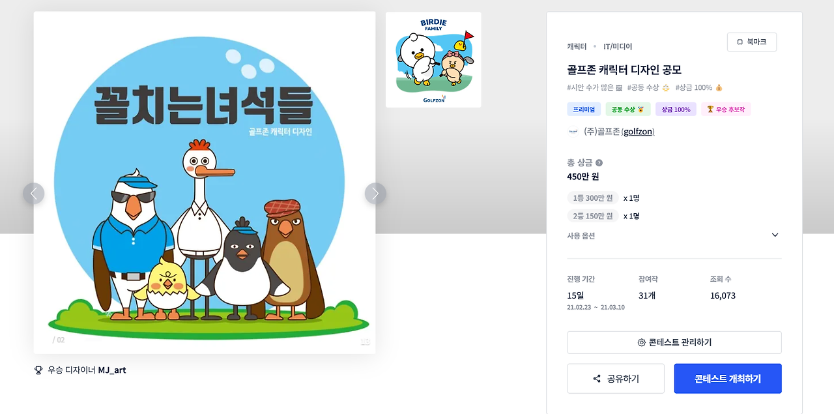Click the 콘테스트 개최하기 button
This screenshot has width=834, height=414.
(728, 379)
